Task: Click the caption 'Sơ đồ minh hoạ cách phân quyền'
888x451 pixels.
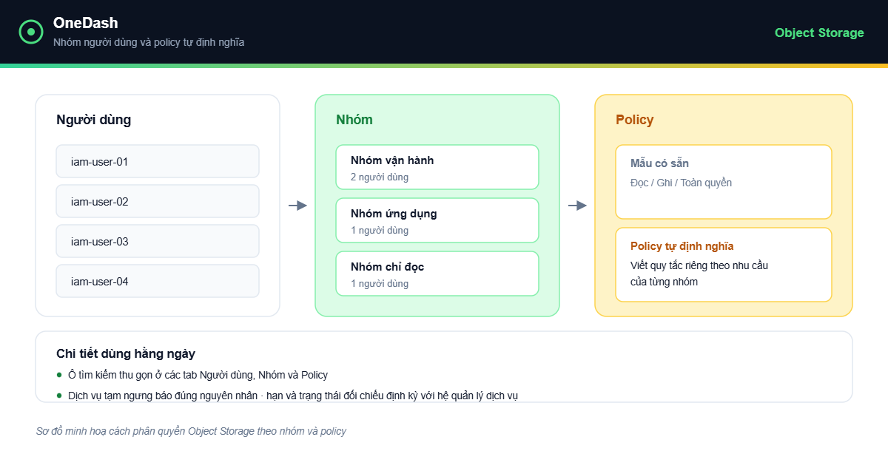Action: tap(191, 431)
